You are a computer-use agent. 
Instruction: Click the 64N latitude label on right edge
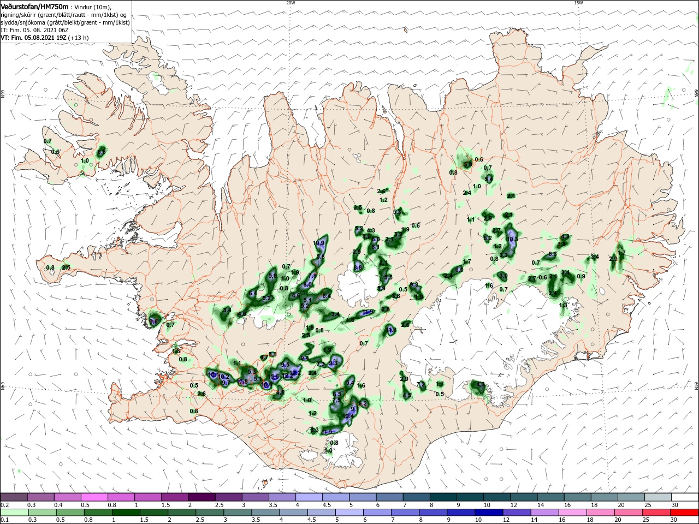pyautogui.click(x=696, y=385)
